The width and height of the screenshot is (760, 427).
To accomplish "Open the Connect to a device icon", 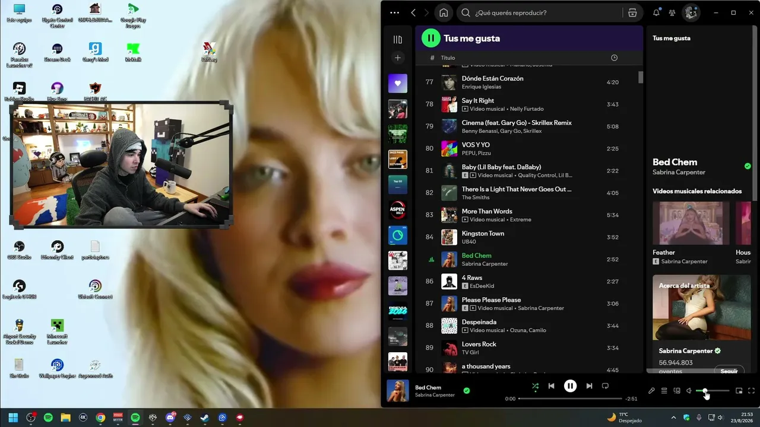I will [677, 391].
